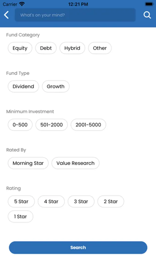Select Growth fund type

coord(56,86)
